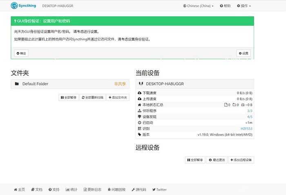This screenshot has width=286, height=195.
Task: Open the Twitter footer link
Action: pos(159,190)
